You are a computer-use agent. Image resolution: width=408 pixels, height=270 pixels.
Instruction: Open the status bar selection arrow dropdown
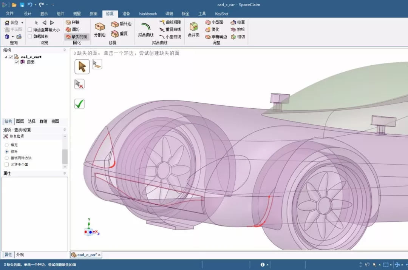click(380, 265)
